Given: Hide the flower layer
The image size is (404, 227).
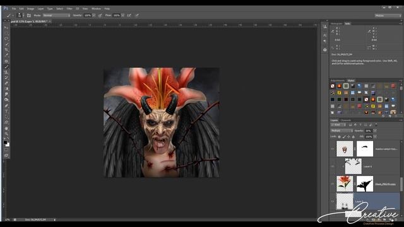Looking at the screenshot, I should click(x=333, y=183).
